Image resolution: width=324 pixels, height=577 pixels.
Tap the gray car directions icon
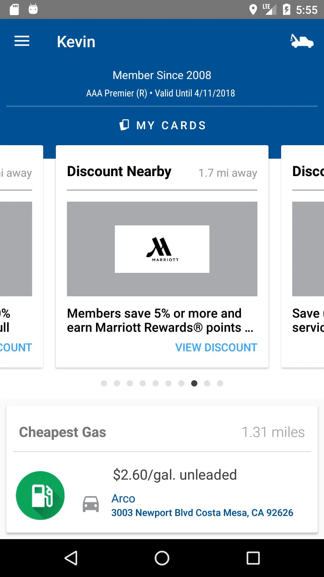pos(91,504)
